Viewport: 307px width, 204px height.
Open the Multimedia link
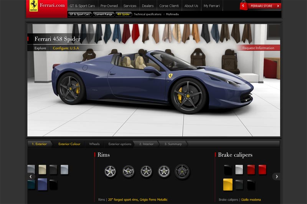pos(172,14)
